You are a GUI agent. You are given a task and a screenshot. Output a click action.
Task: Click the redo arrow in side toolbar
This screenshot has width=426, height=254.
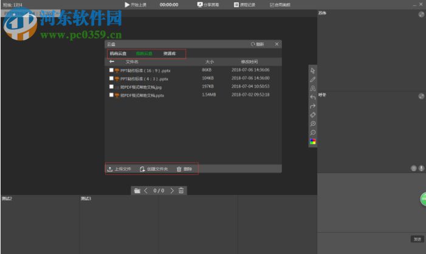313,106
